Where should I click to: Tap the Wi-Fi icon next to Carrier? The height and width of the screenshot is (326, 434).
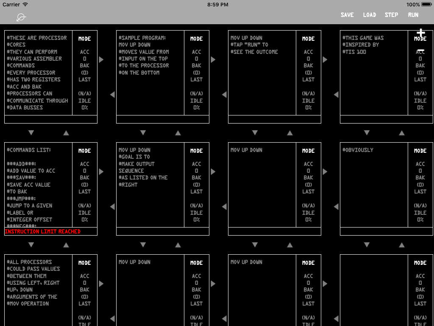click(25, 4)
